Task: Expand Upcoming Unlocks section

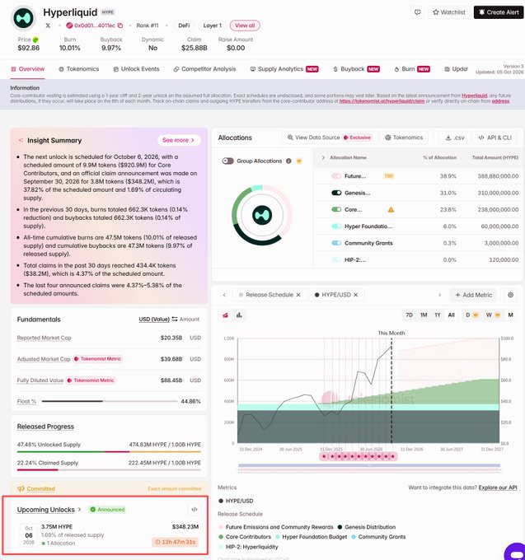Action: click(49, 510)
